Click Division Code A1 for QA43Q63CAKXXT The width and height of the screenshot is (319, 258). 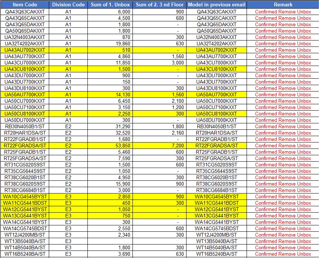point(68,12)
